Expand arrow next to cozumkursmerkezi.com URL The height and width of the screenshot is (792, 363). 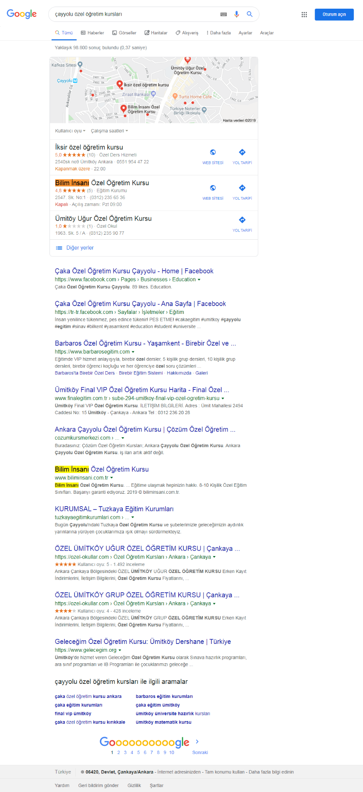click(123, 438)
